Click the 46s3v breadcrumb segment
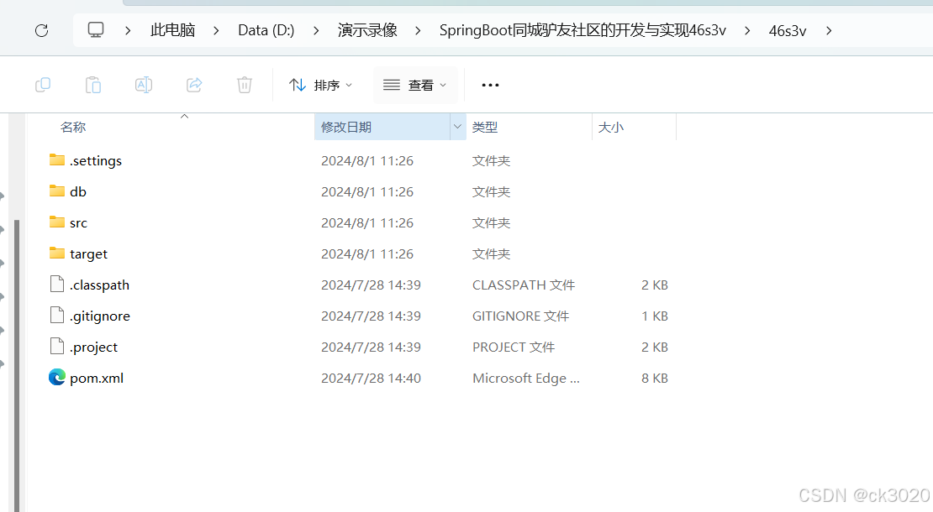Viewport: 933px width, 512px height. point(788,31)
